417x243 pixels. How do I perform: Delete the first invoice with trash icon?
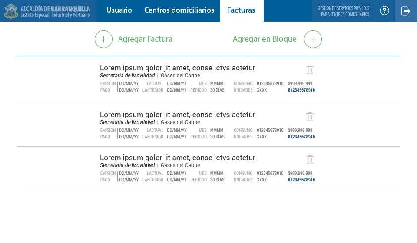(310, 69)
